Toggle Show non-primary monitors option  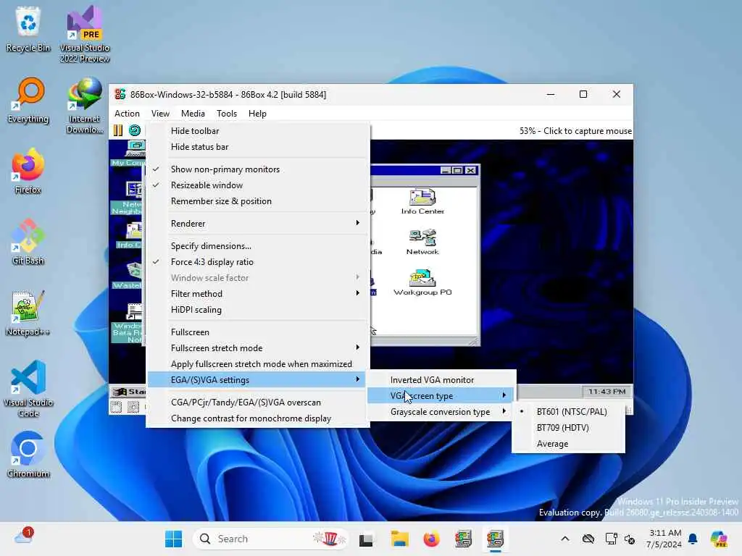coord(258,169)
